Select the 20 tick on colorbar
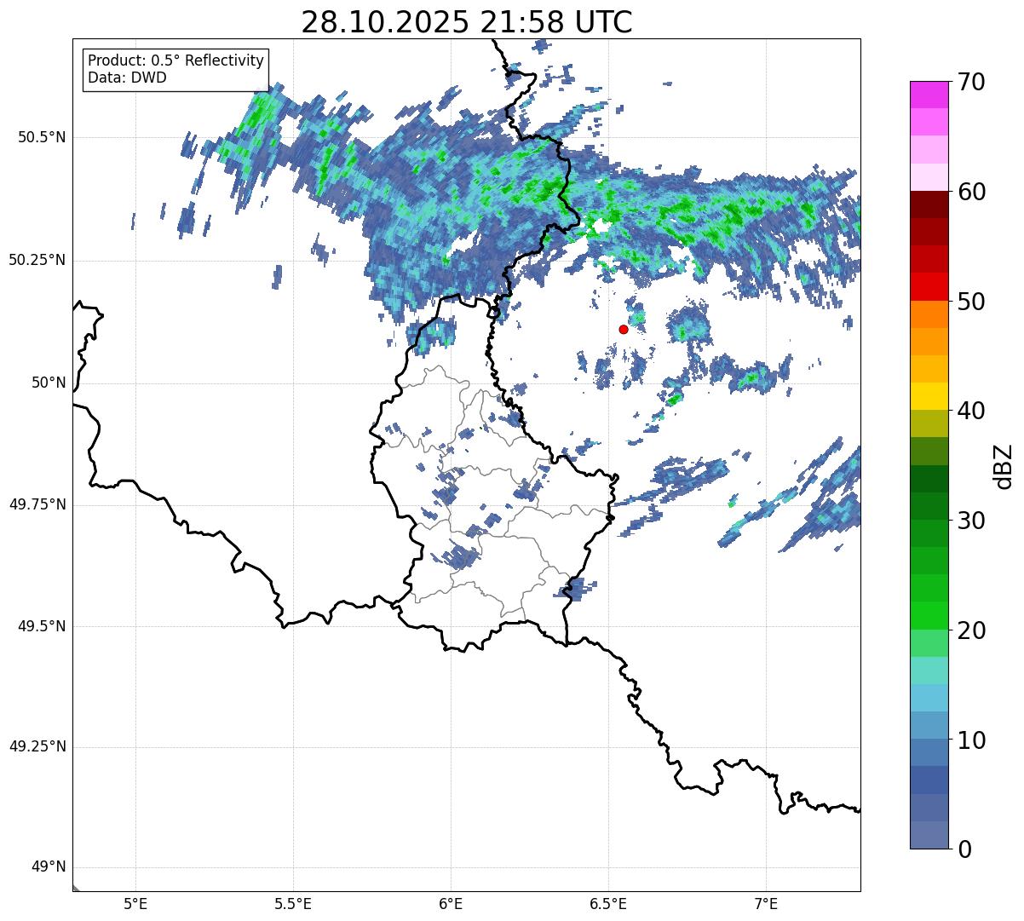Viewport: 1024px width, 921px height. [x=970, y=630]
